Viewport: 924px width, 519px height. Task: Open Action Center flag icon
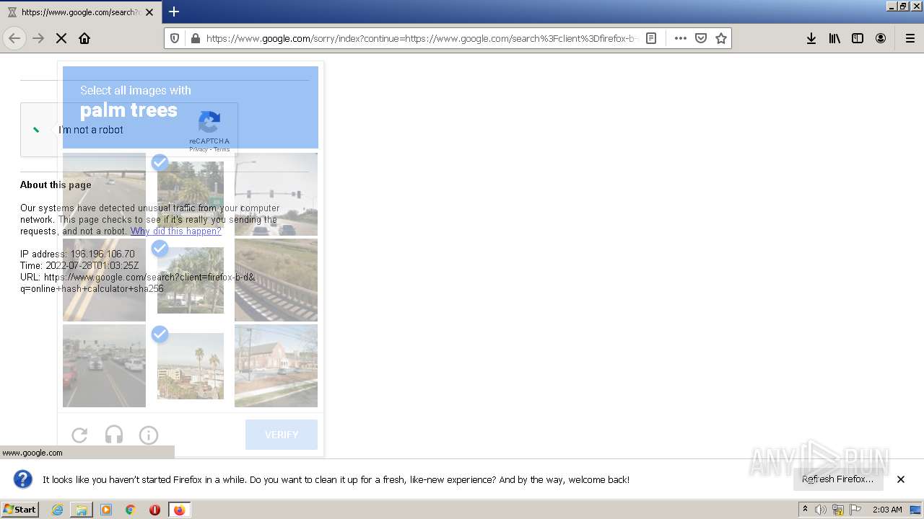pos(855,510)
